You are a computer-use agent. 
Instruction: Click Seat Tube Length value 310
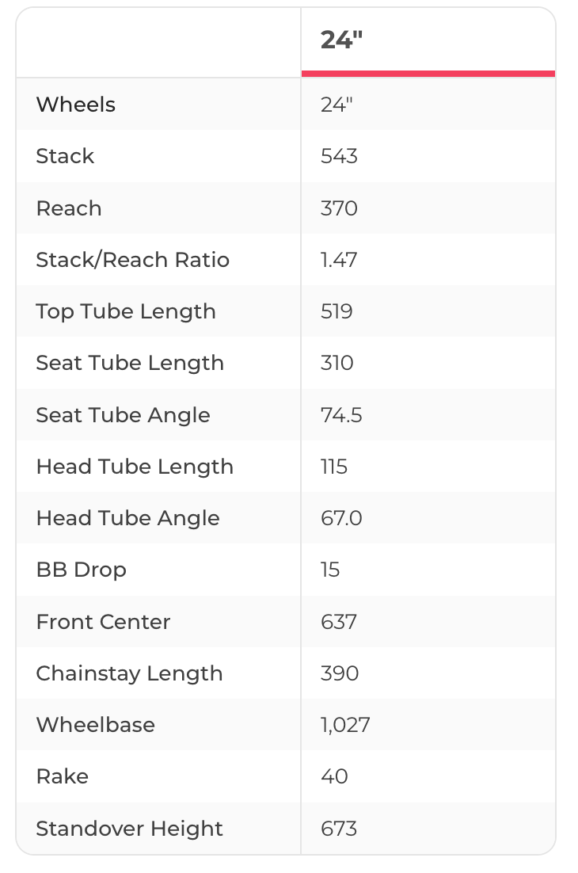click(337, 363)
